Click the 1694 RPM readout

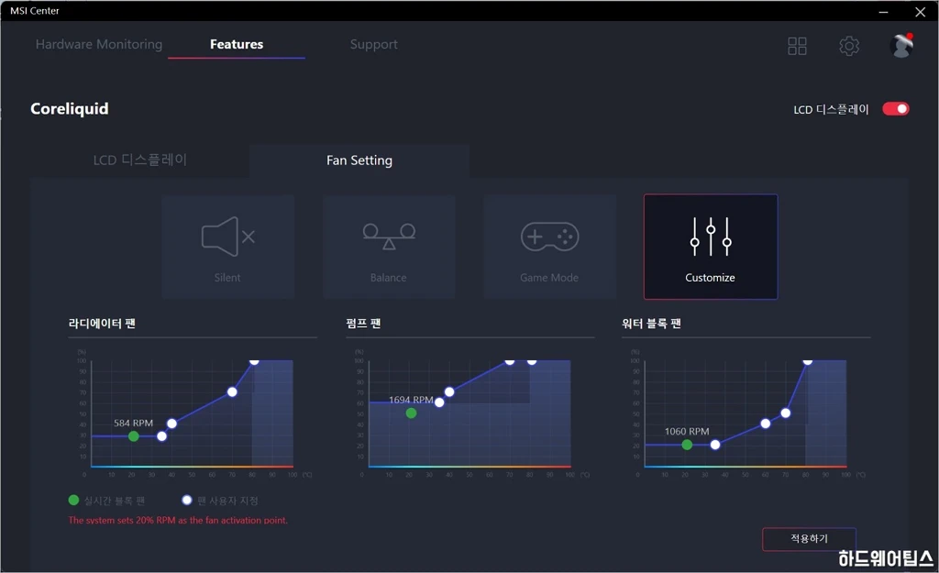pos(411,400)
